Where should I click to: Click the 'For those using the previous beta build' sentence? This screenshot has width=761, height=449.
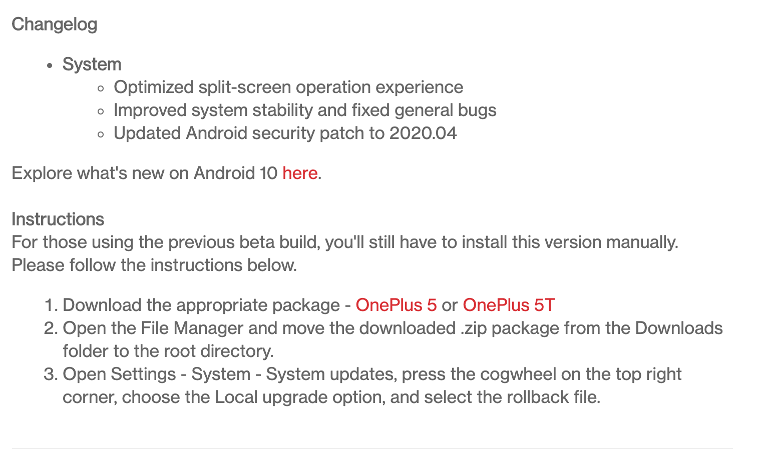(344, 242)
